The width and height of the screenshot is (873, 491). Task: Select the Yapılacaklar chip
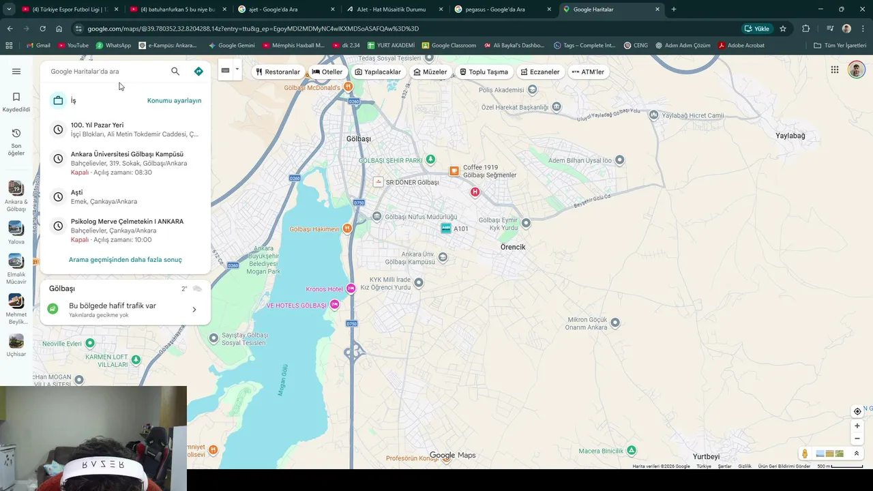(378, 72)
